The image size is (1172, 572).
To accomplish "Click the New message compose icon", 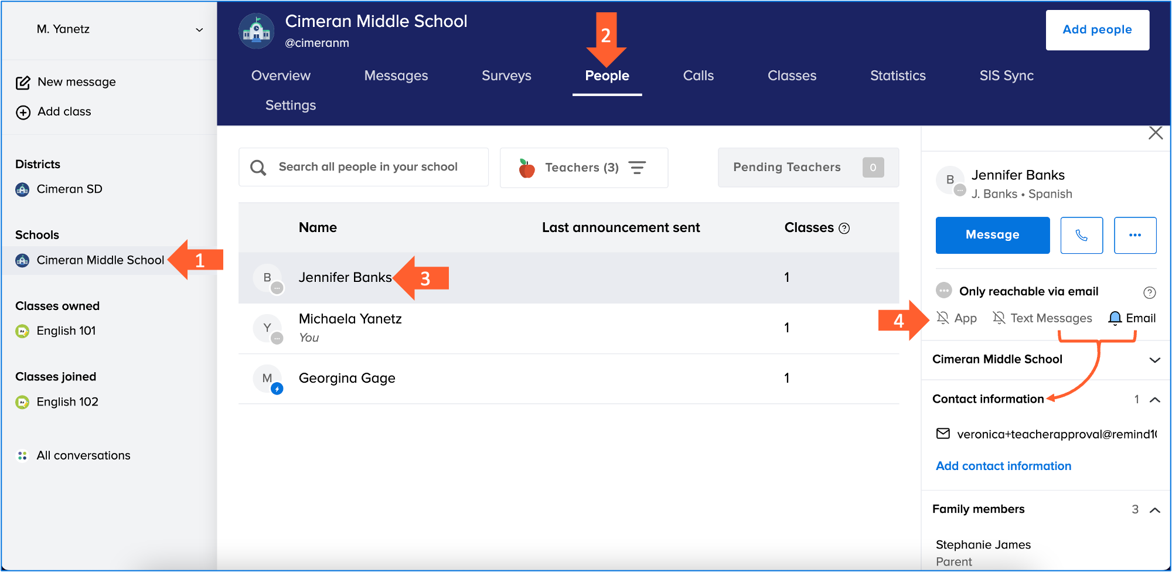I will pos(23,83).
